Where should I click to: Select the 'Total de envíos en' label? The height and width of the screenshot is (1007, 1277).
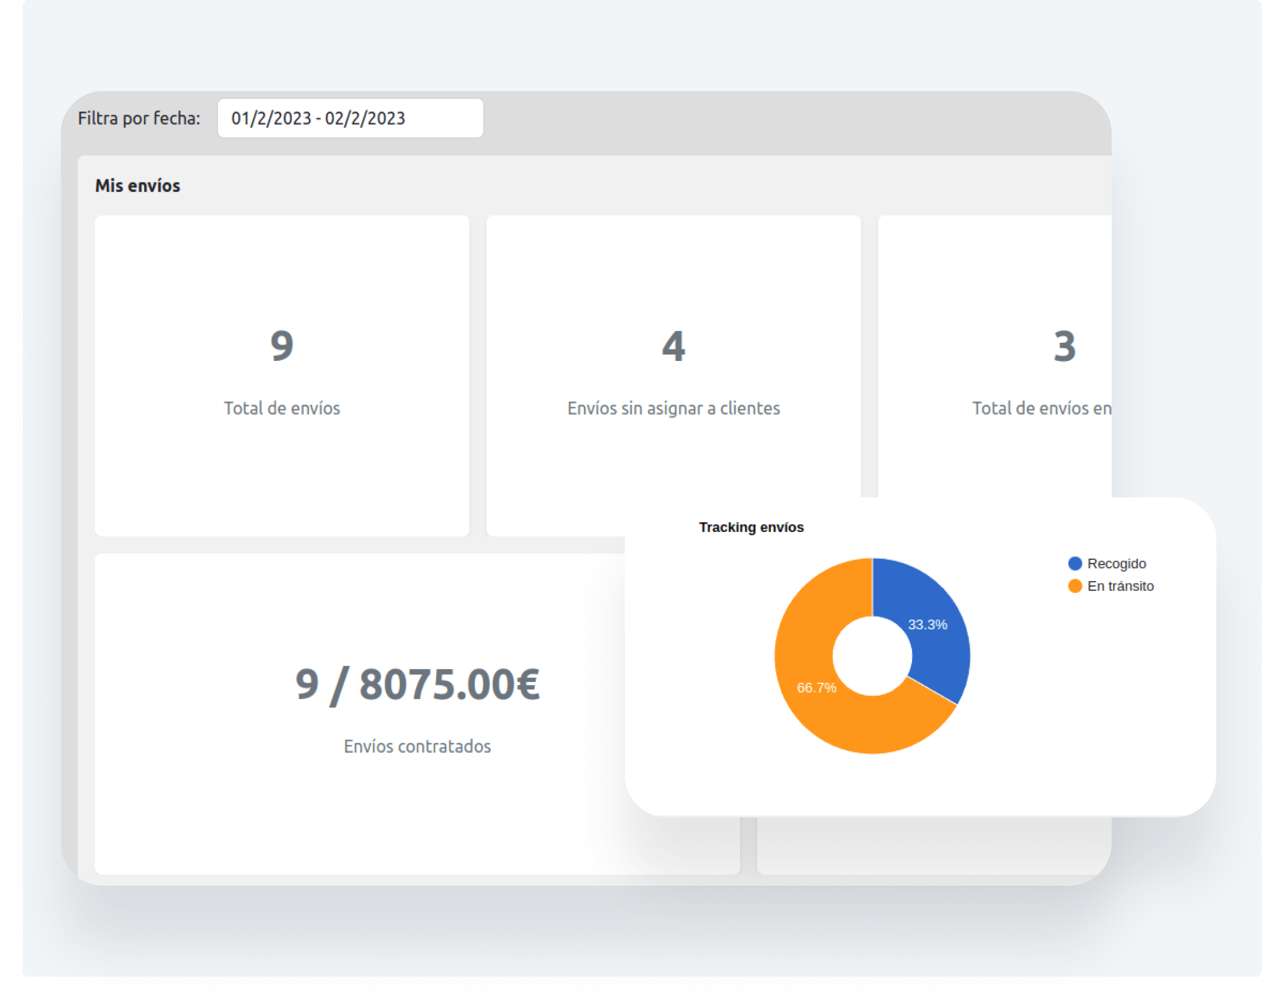[x=1041, y=408]
